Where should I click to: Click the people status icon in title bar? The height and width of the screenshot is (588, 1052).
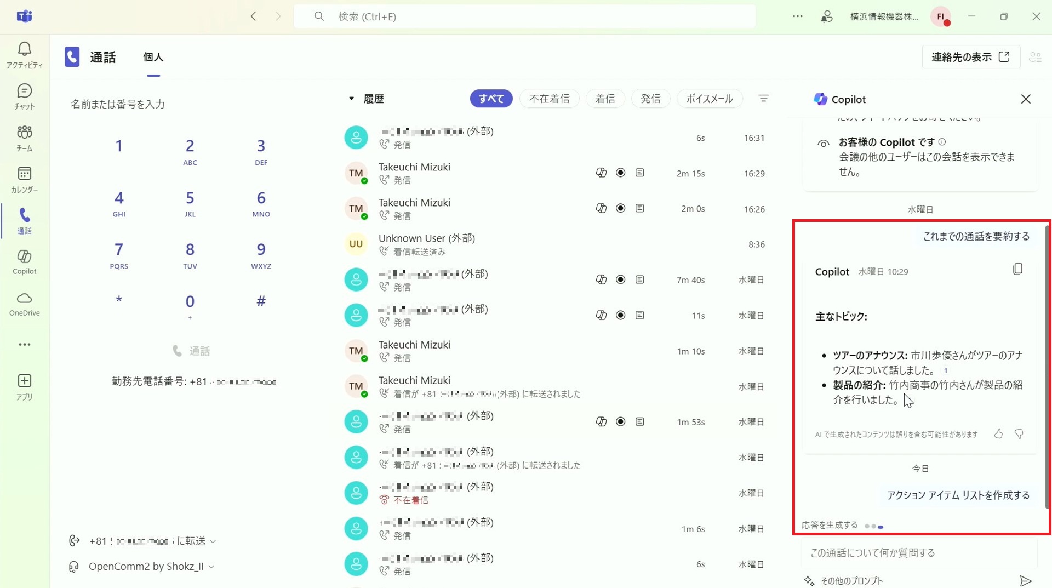pos(826,16)
